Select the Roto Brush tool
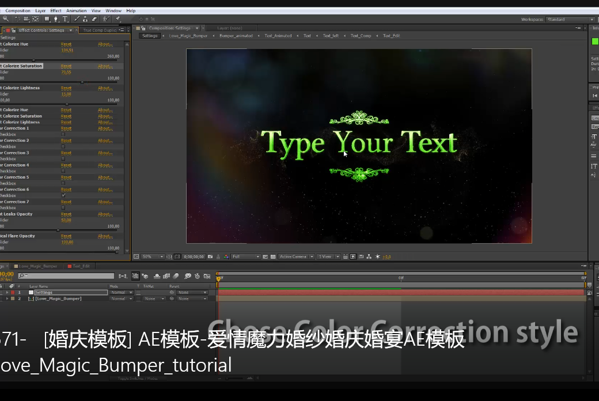This screenshot has height=401, width=599. [106, 19]
